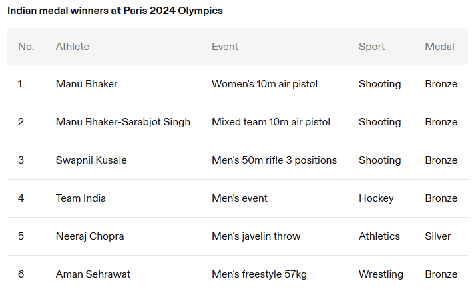
Task: Click the No. column header
Action: point(26,47)
